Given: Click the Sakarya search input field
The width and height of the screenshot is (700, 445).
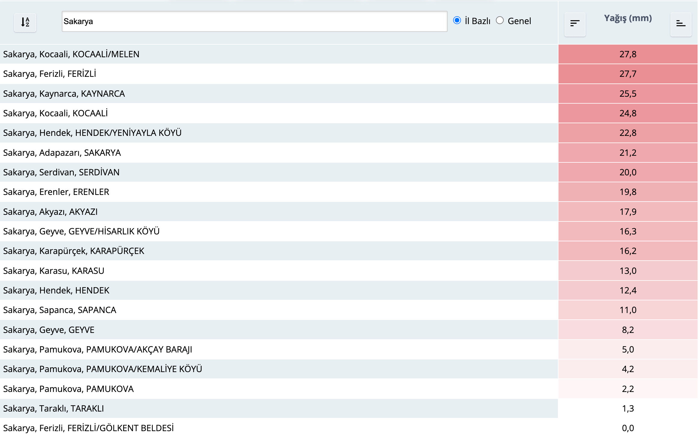Looking at the screenshot, I should [254, 21].
